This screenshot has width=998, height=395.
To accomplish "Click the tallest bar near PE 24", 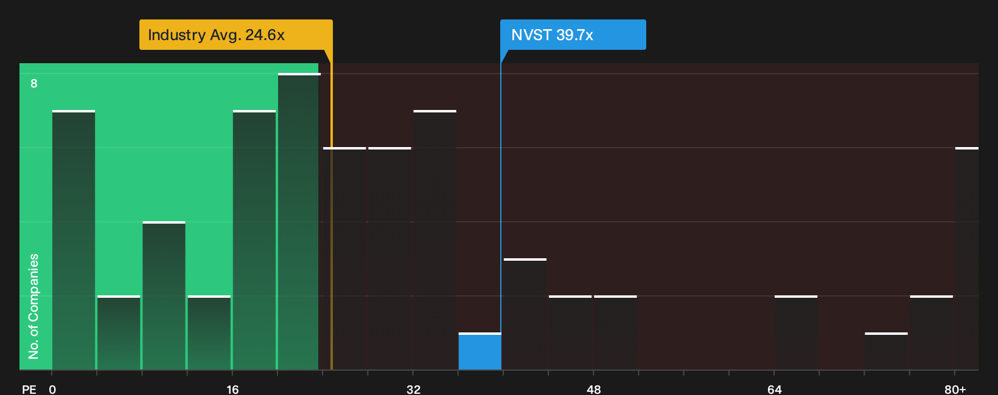I will [x=299, y=221].
